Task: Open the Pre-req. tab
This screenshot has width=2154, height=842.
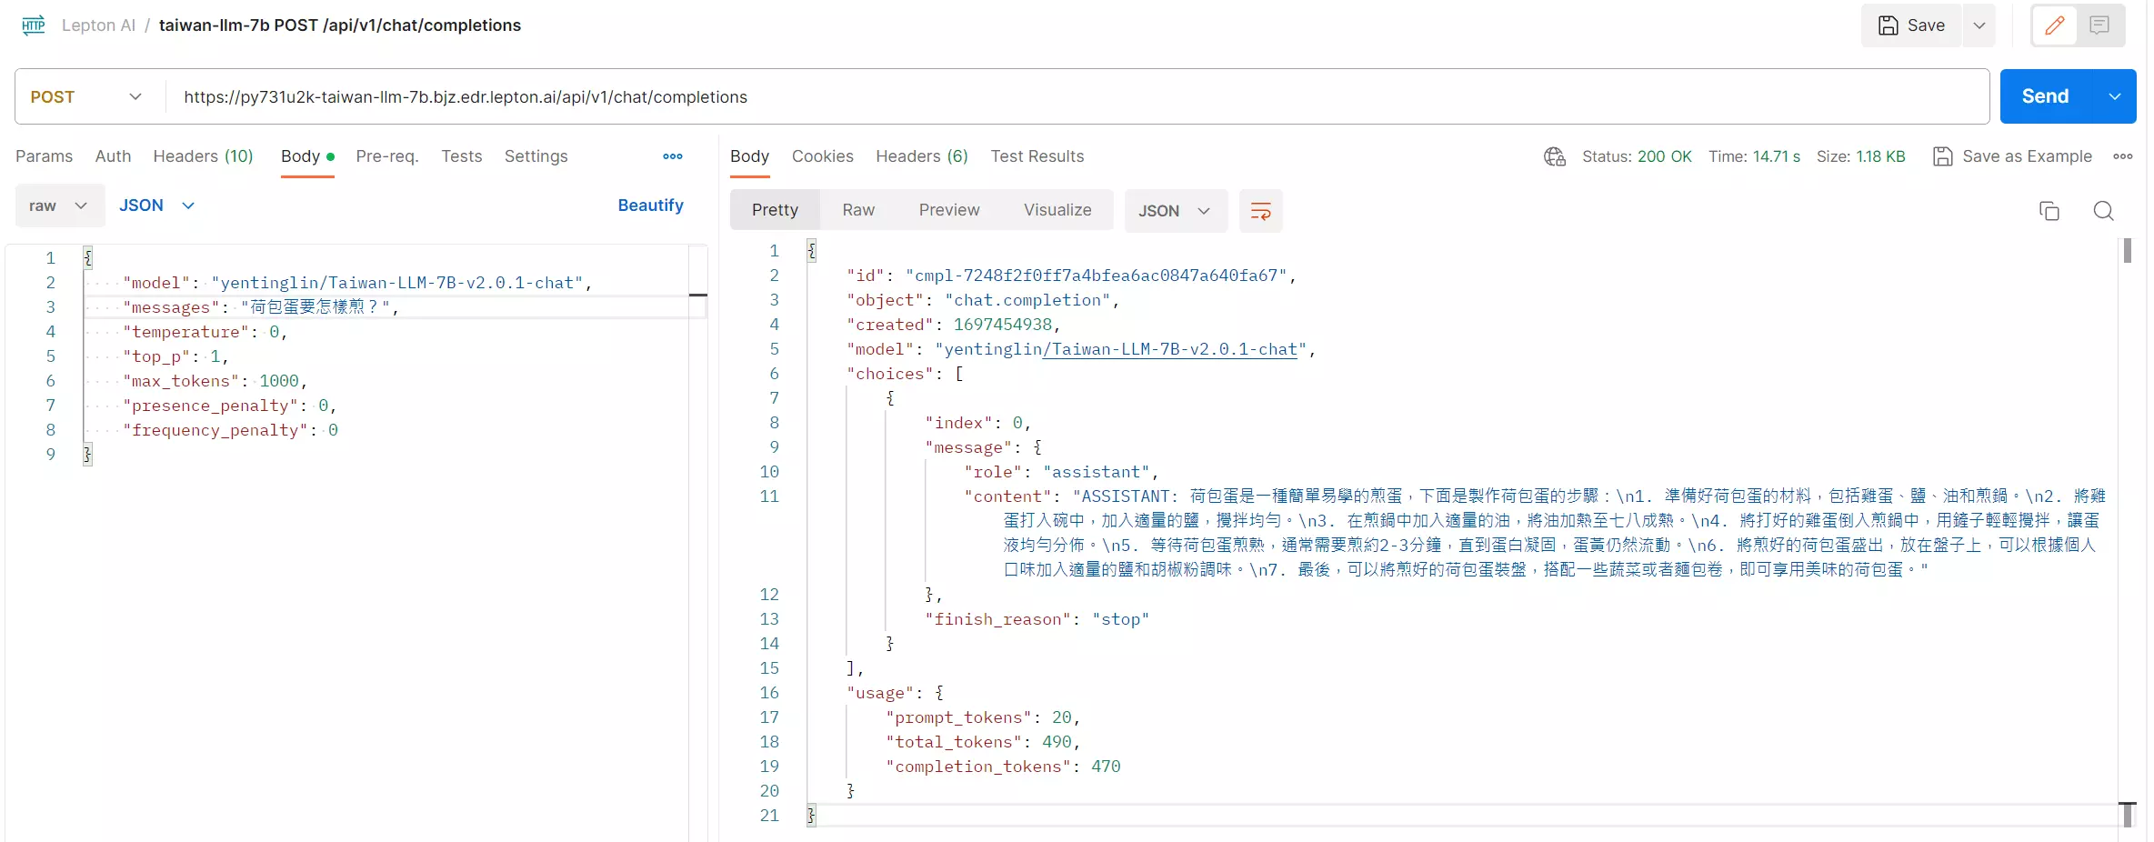Action: pyautogui.click(x=387, y=156)
